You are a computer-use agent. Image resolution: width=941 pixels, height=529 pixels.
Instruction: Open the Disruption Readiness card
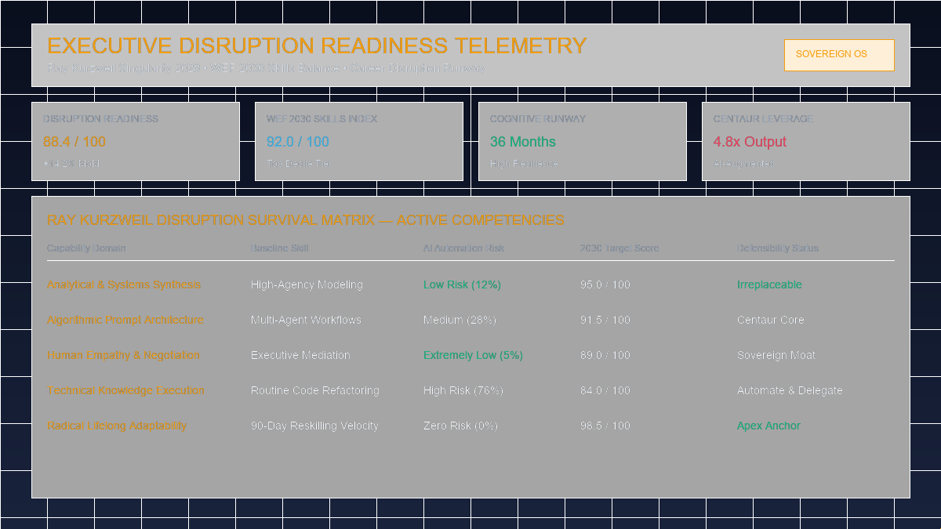pos(136,141)
